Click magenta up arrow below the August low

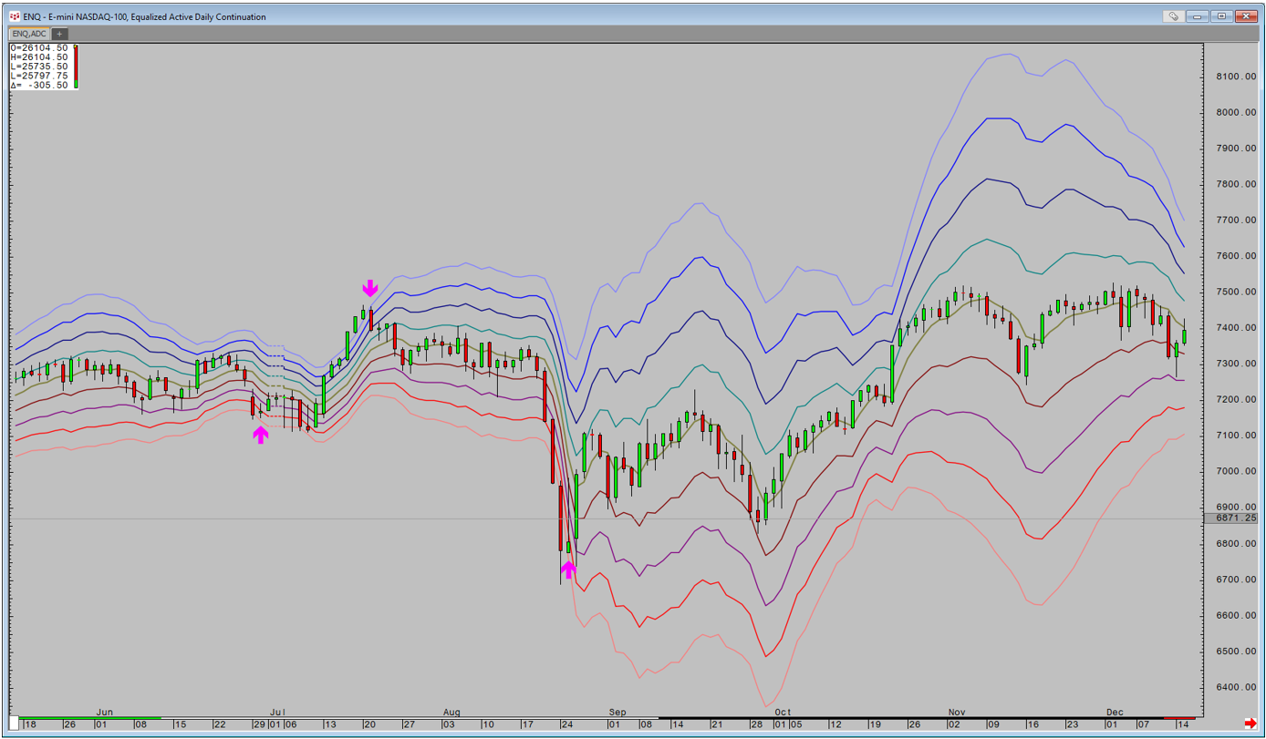(x=568, y=570)
